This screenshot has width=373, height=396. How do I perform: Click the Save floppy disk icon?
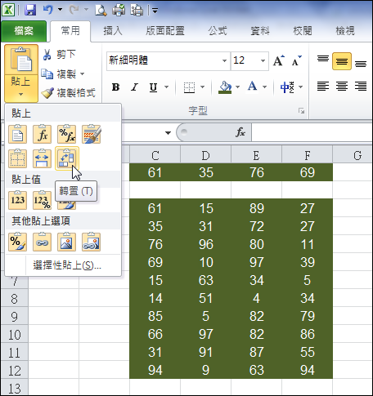[30, 11]
